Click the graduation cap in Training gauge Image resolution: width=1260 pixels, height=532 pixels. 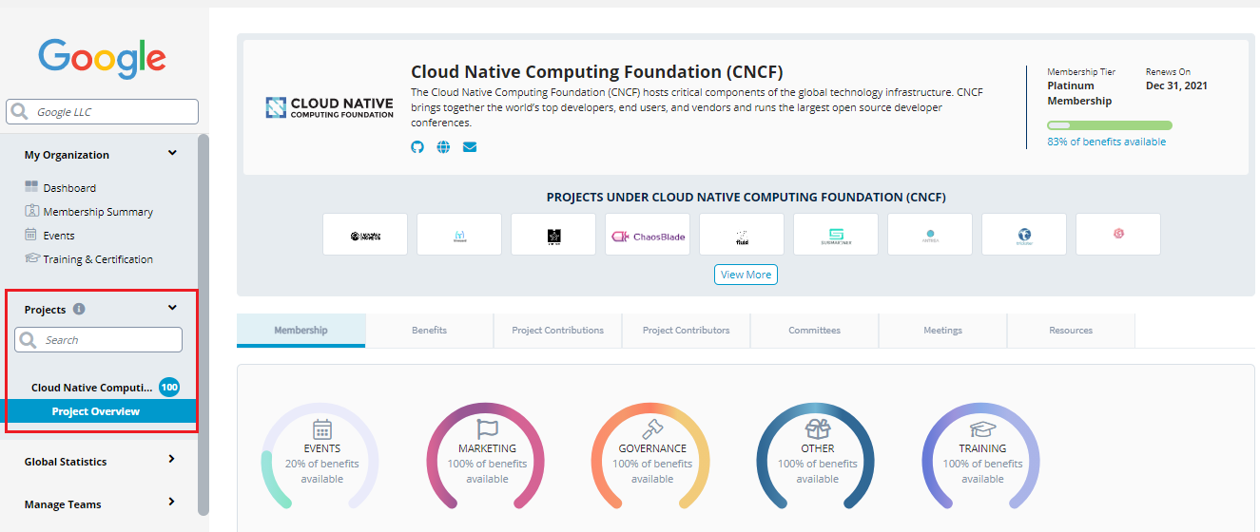pyautogui.click(x=982, y=429)
